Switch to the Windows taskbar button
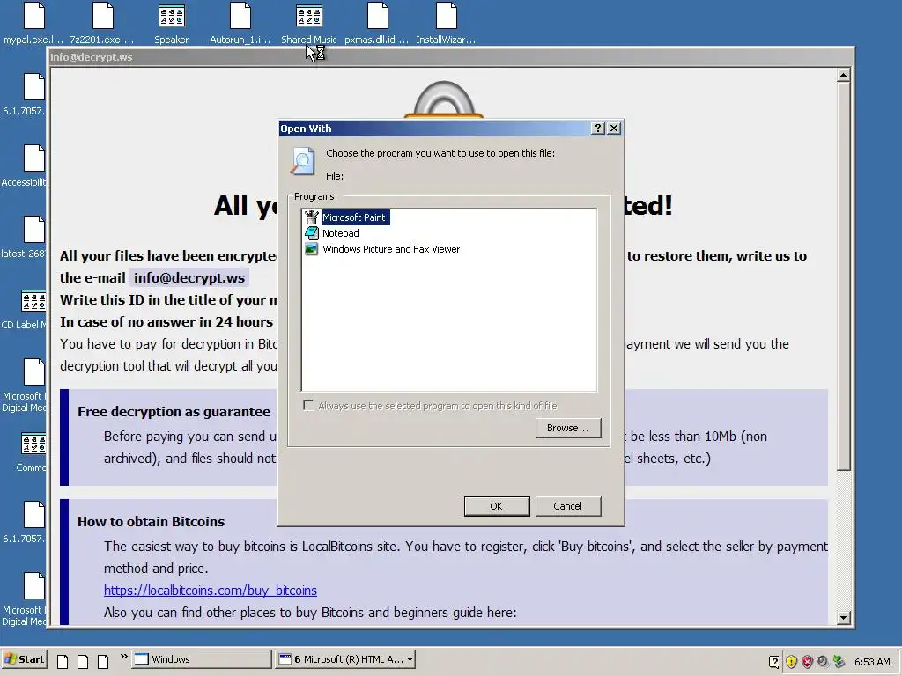 (x=202, y=659)
